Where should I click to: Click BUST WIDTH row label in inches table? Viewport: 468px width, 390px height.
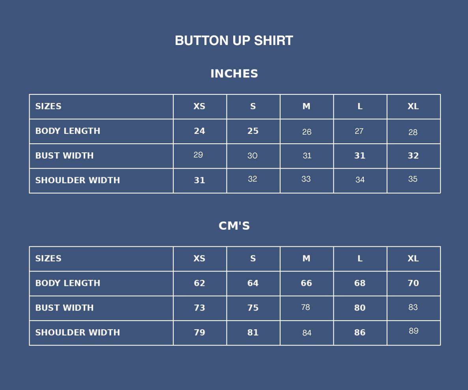64,156
